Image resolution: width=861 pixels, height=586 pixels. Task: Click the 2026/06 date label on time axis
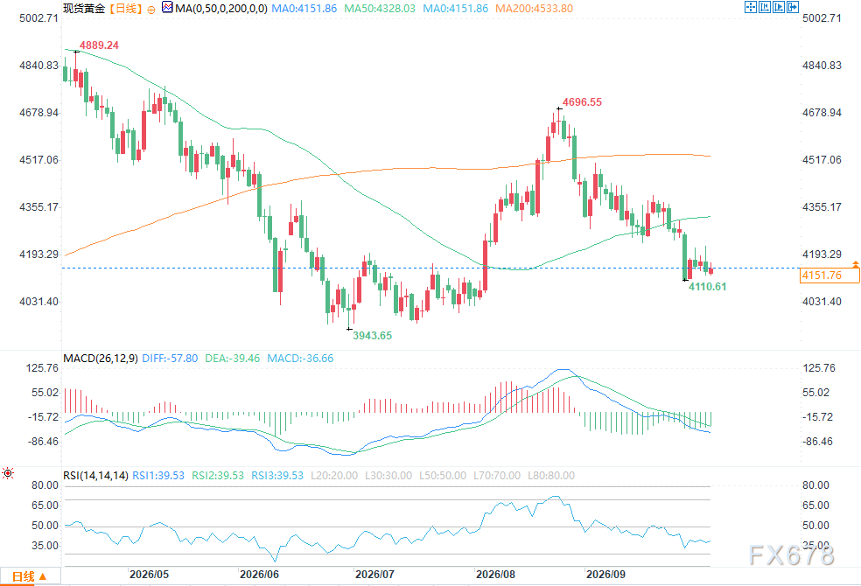pos(260,575)
